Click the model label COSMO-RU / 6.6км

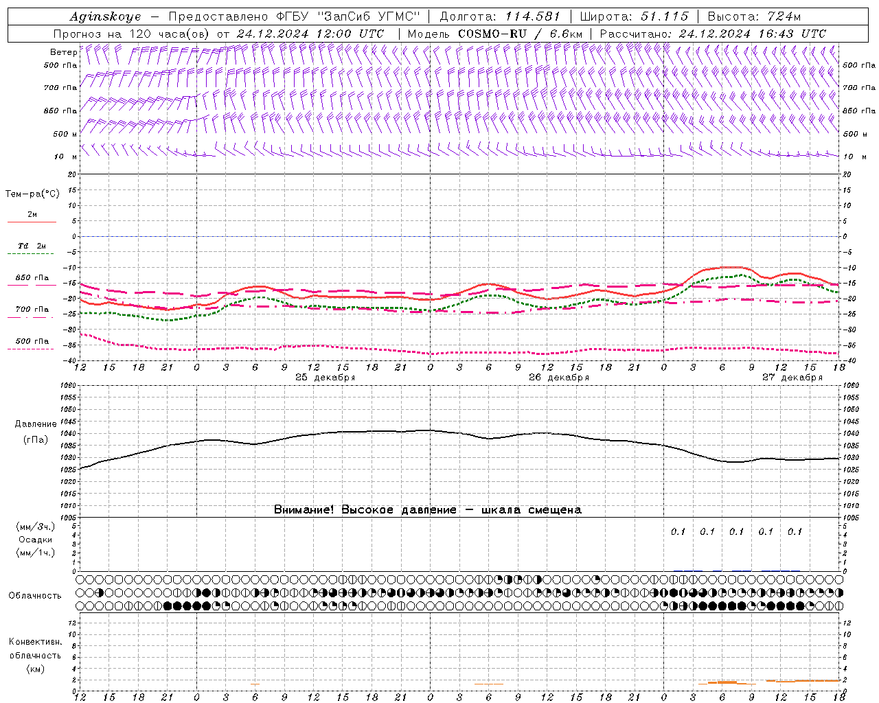[x=520, y=34]
